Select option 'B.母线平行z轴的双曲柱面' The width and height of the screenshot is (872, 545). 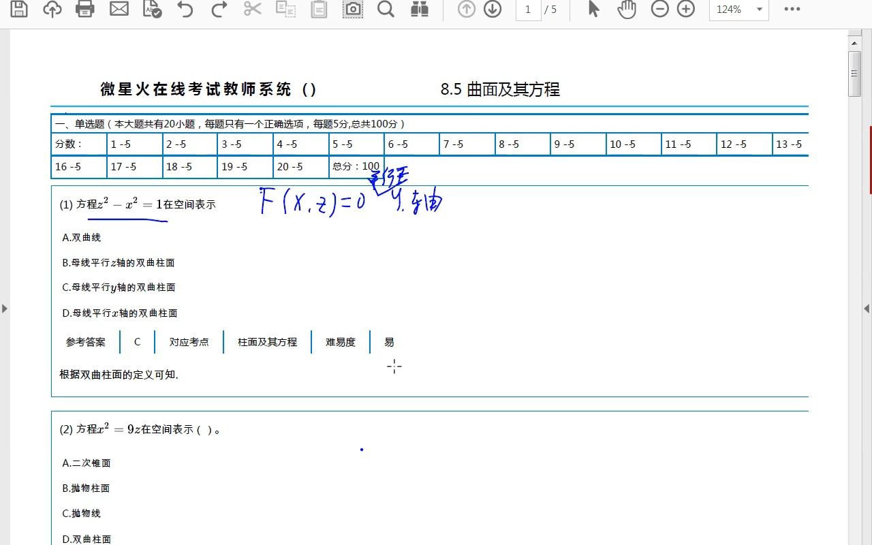pyautogui.click(x=119, y=262)
